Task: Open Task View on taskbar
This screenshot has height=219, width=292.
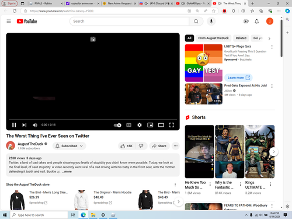Action: pos(73,215)
